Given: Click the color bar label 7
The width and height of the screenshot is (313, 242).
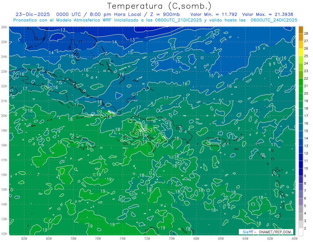Looking at the screenshot, I should [305, 191].
